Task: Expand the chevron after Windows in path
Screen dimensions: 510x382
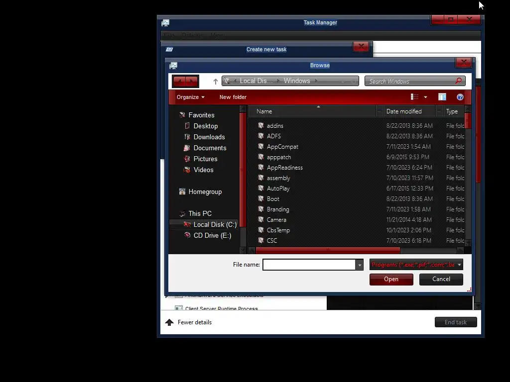Action: tap(316, 81)
